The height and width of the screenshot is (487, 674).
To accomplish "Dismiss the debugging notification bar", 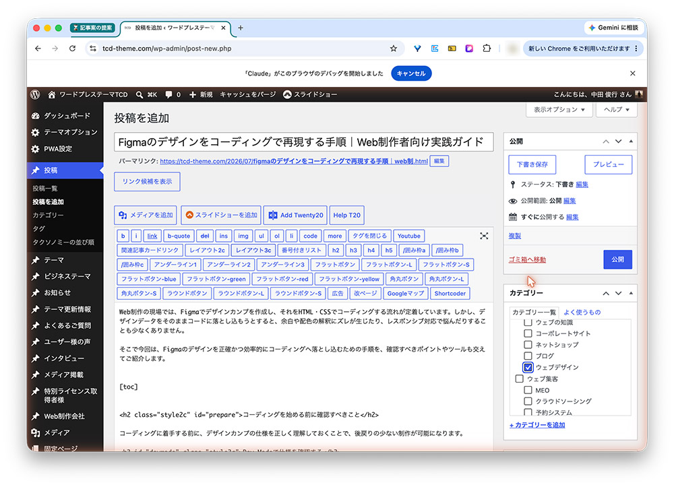I will point(633,73).
